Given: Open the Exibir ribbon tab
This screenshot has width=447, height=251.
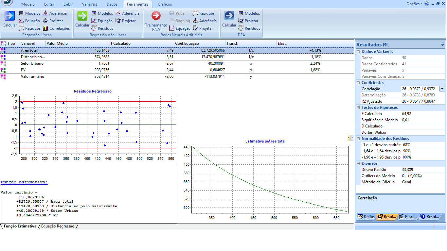Looking at the screenshot, I should (68, 4).
